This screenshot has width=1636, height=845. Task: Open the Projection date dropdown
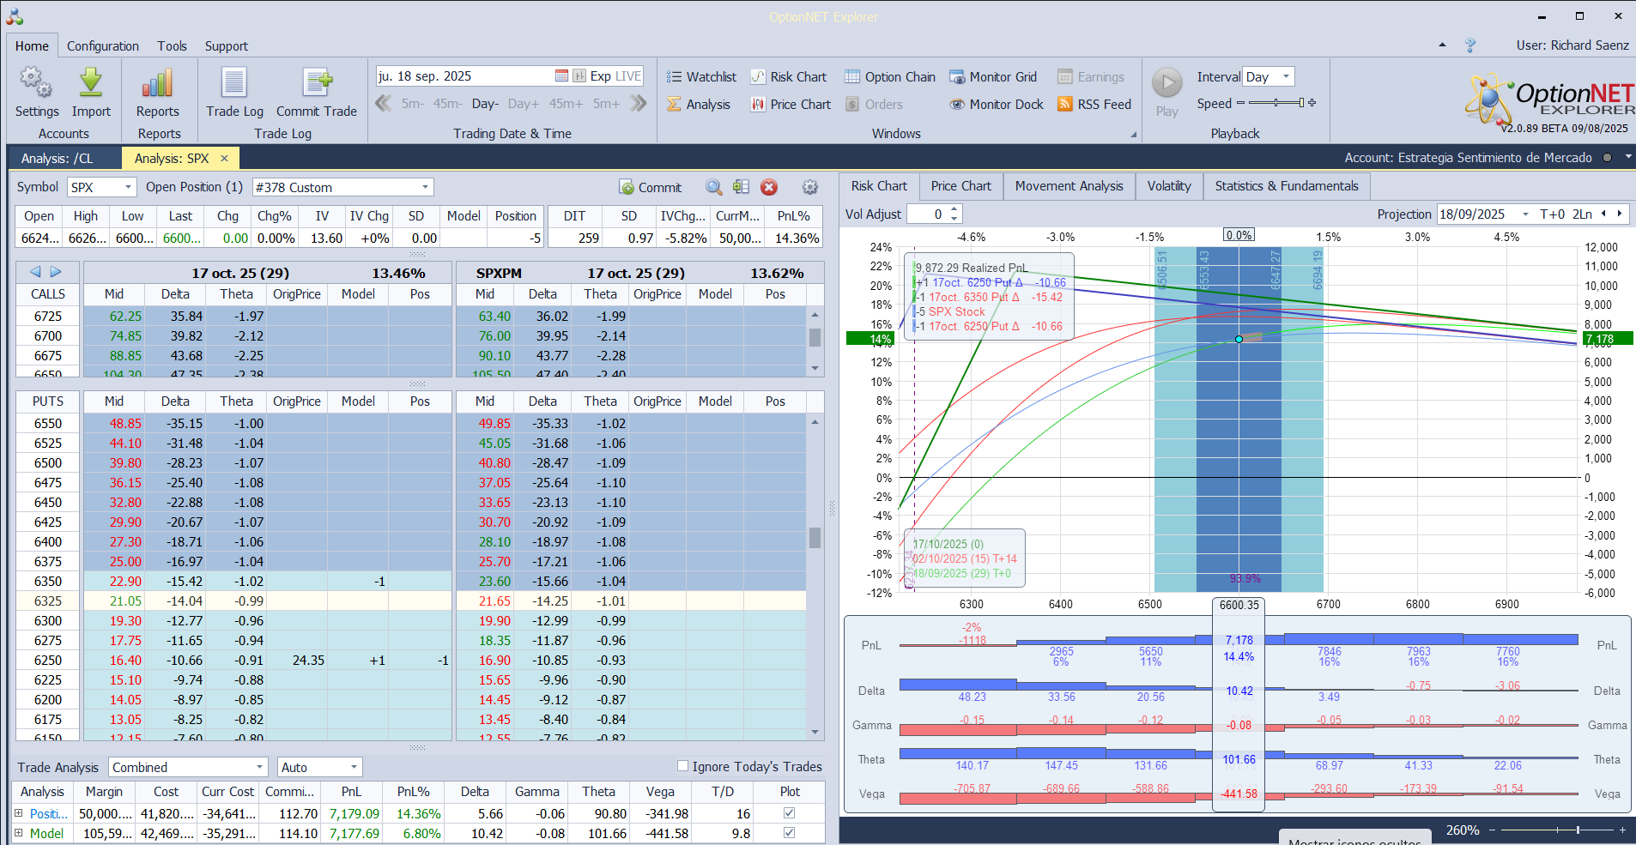(x=1524, y=214)
